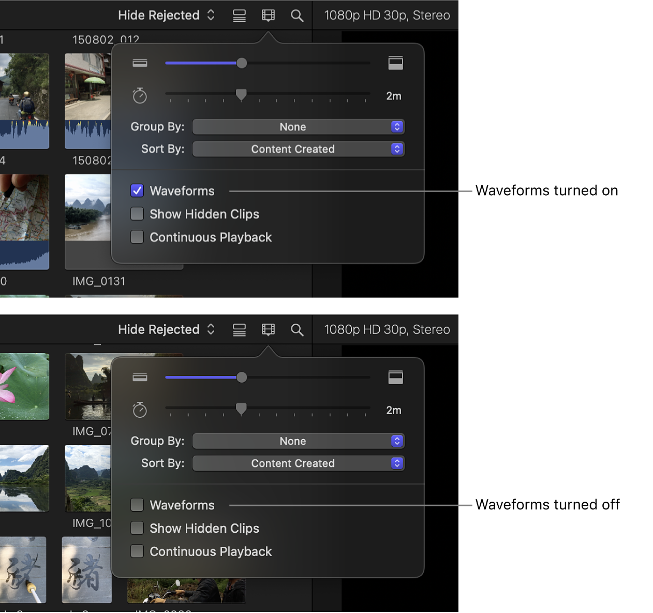This screenshot has height=613, width=653.
Task: Open the search icon in the upper browser toolbar
Action: (297, 15)
